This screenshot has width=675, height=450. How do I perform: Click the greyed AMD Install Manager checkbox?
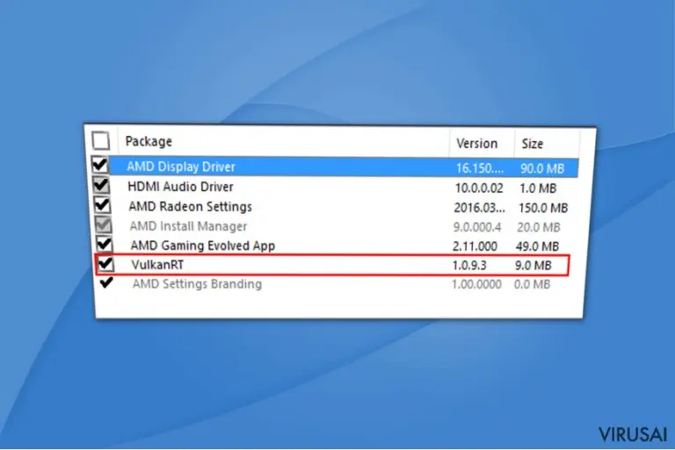click(104, 225)
